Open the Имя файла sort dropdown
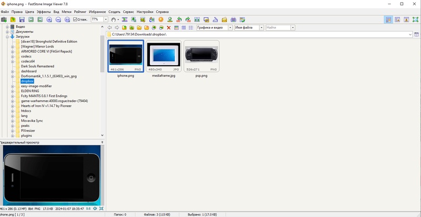 (x=261, y=27)
